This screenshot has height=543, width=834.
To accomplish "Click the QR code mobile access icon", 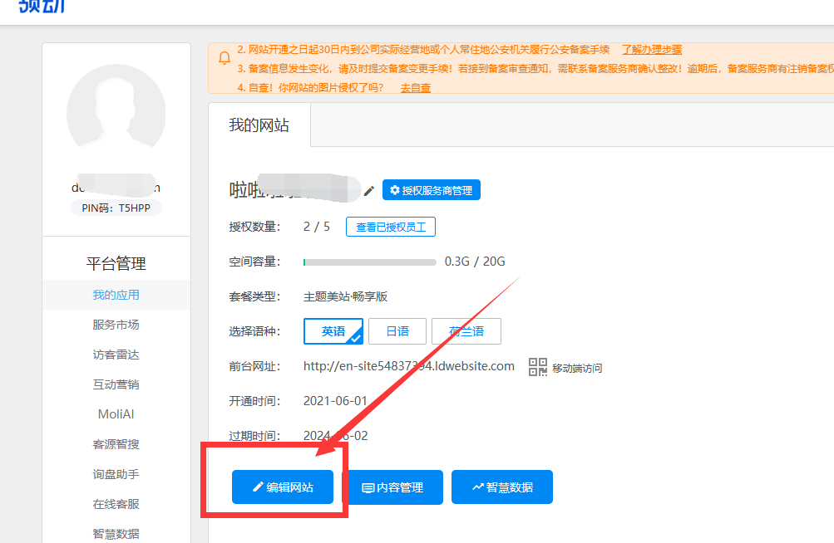I will pyautogui.click(x=538, y=367).
